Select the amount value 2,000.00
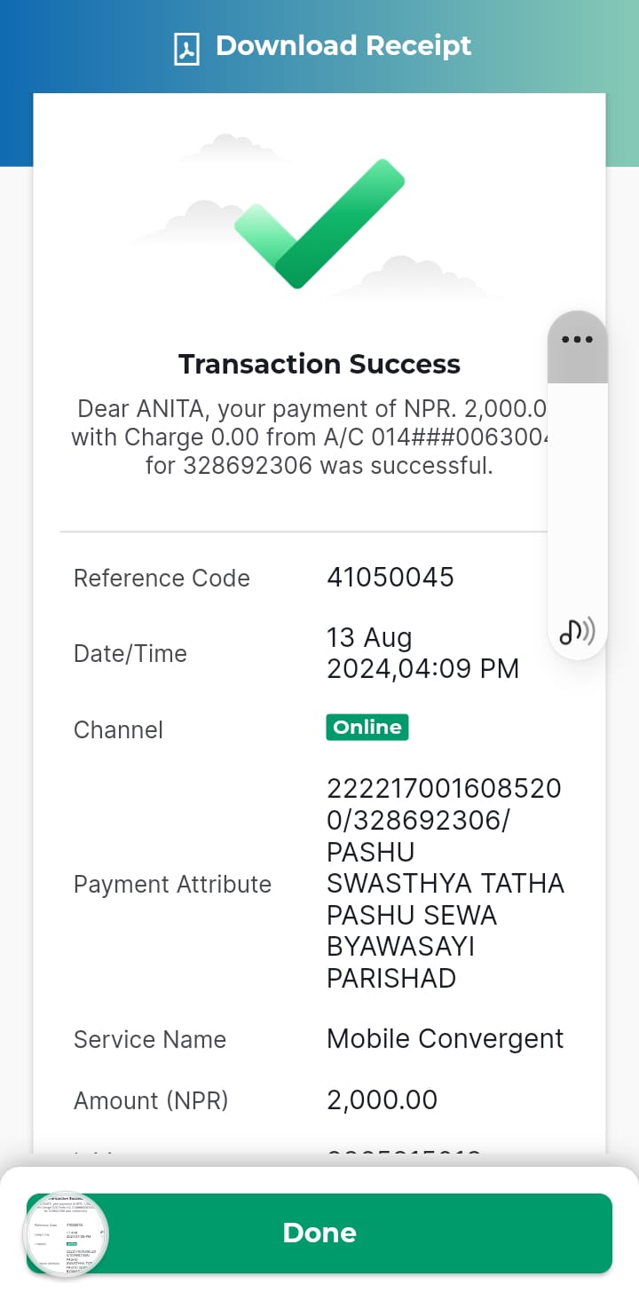 [383, 1100]
